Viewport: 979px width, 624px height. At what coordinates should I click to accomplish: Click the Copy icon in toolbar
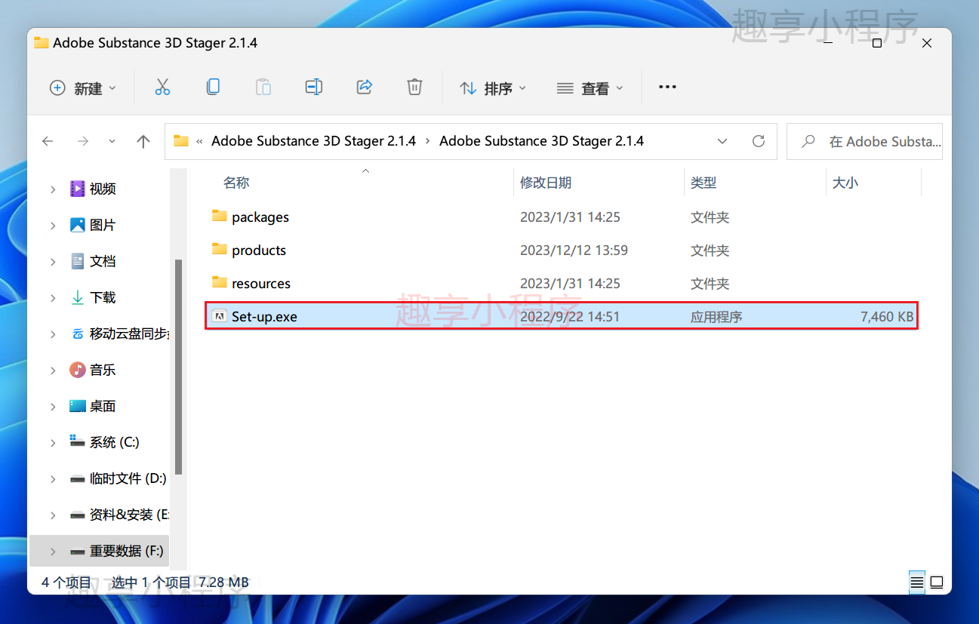click(213, 88)
